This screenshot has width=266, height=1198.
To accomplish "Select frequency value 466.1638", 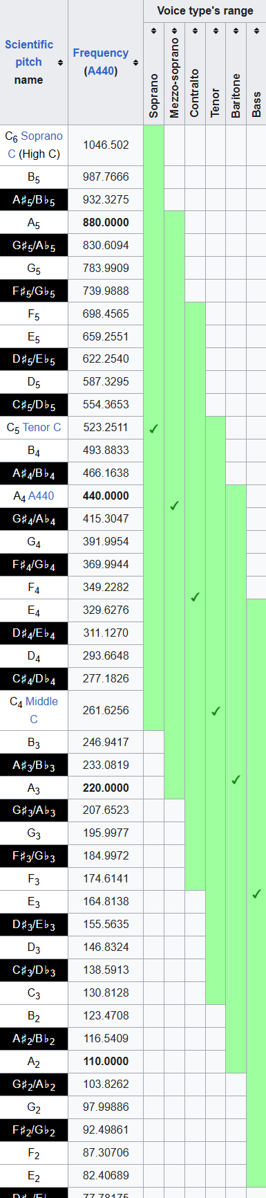I will (106, 473).
